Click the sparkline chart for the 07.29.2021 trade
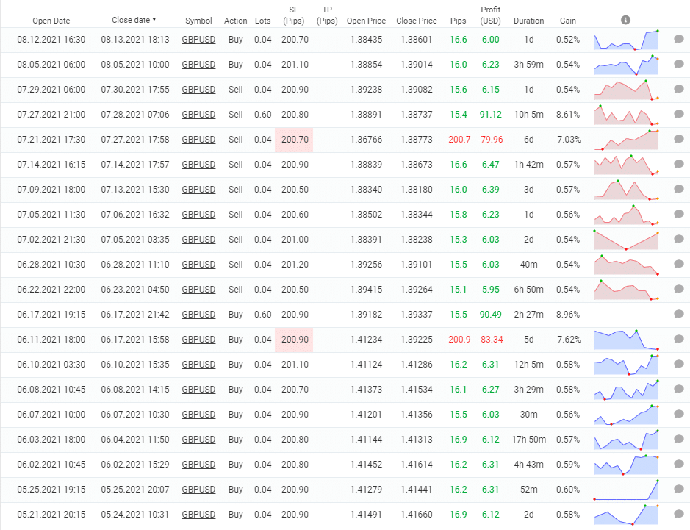The width and height of the screenshot is (690, 530). (627, 90)
